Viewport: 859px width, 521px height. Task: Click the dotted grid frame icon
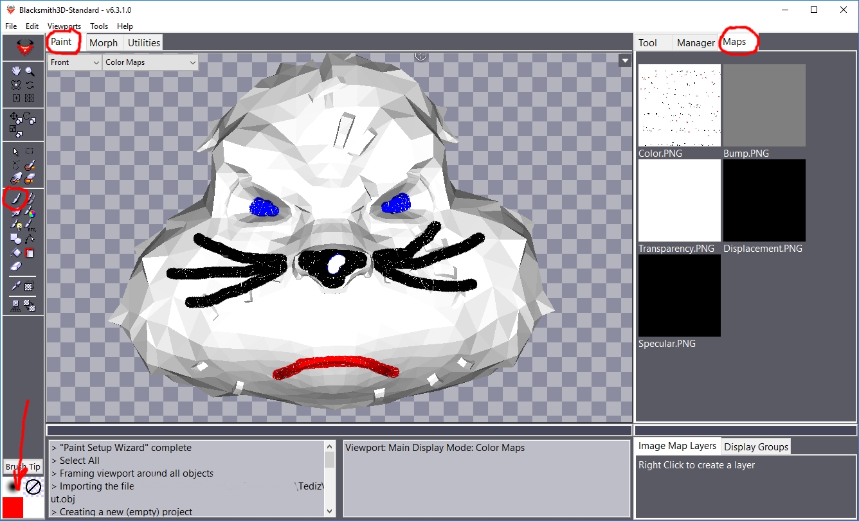click(30, 98)
